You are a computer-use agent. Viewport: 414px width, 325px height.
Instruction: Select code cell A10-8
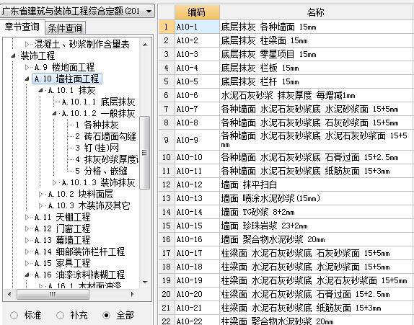pos(197,123)
